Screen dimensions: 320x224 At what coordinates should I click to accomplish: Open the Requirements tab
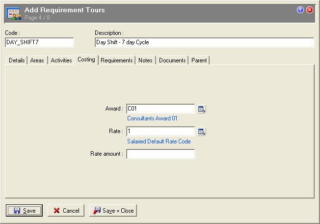117,60
